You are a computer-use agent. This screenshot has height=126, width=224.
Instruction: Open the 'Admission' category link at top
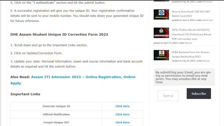208,2
